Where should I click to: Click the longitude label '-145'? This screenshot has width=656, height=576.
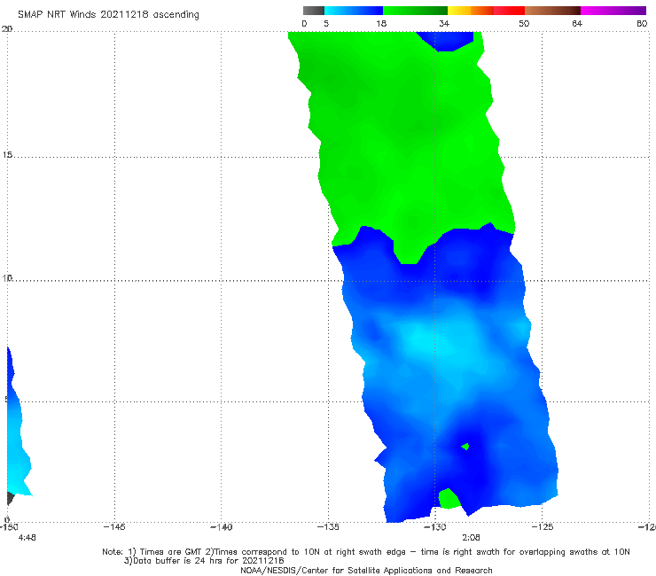(x=114, y=527)
